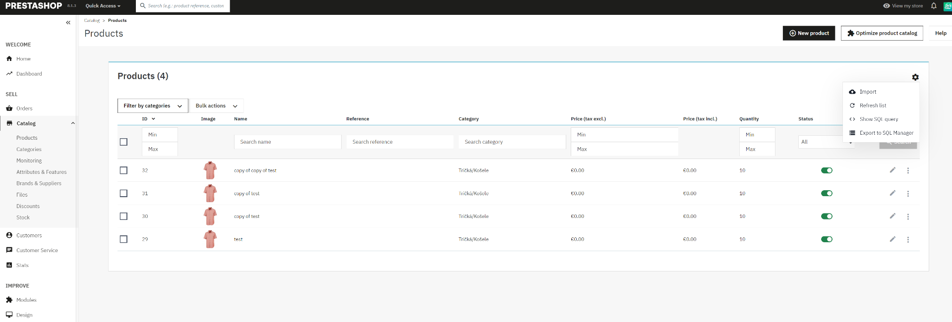Select checkbox for product 30
This screenshot has width=952, height=322.
(123, 216)
